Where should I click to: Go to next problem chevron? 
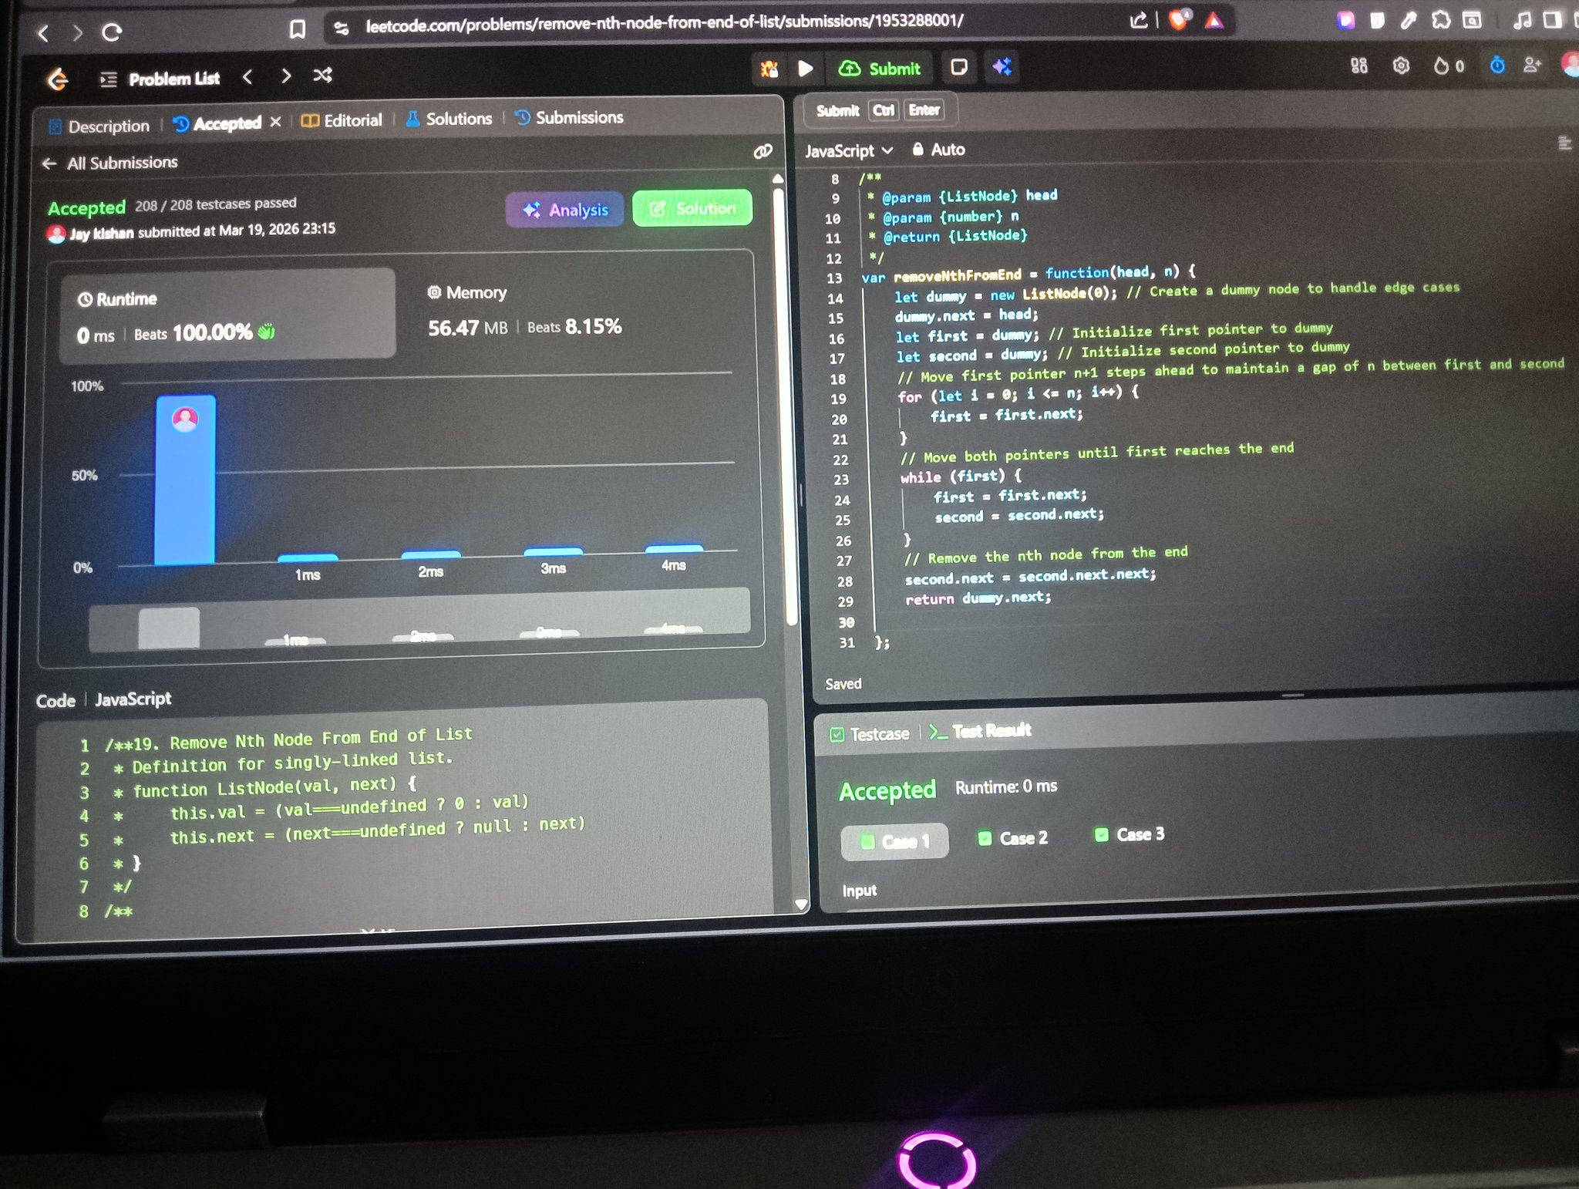[286, 76]
